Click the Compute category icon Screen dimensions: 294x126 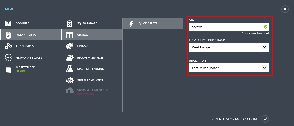tap(8, 24)
